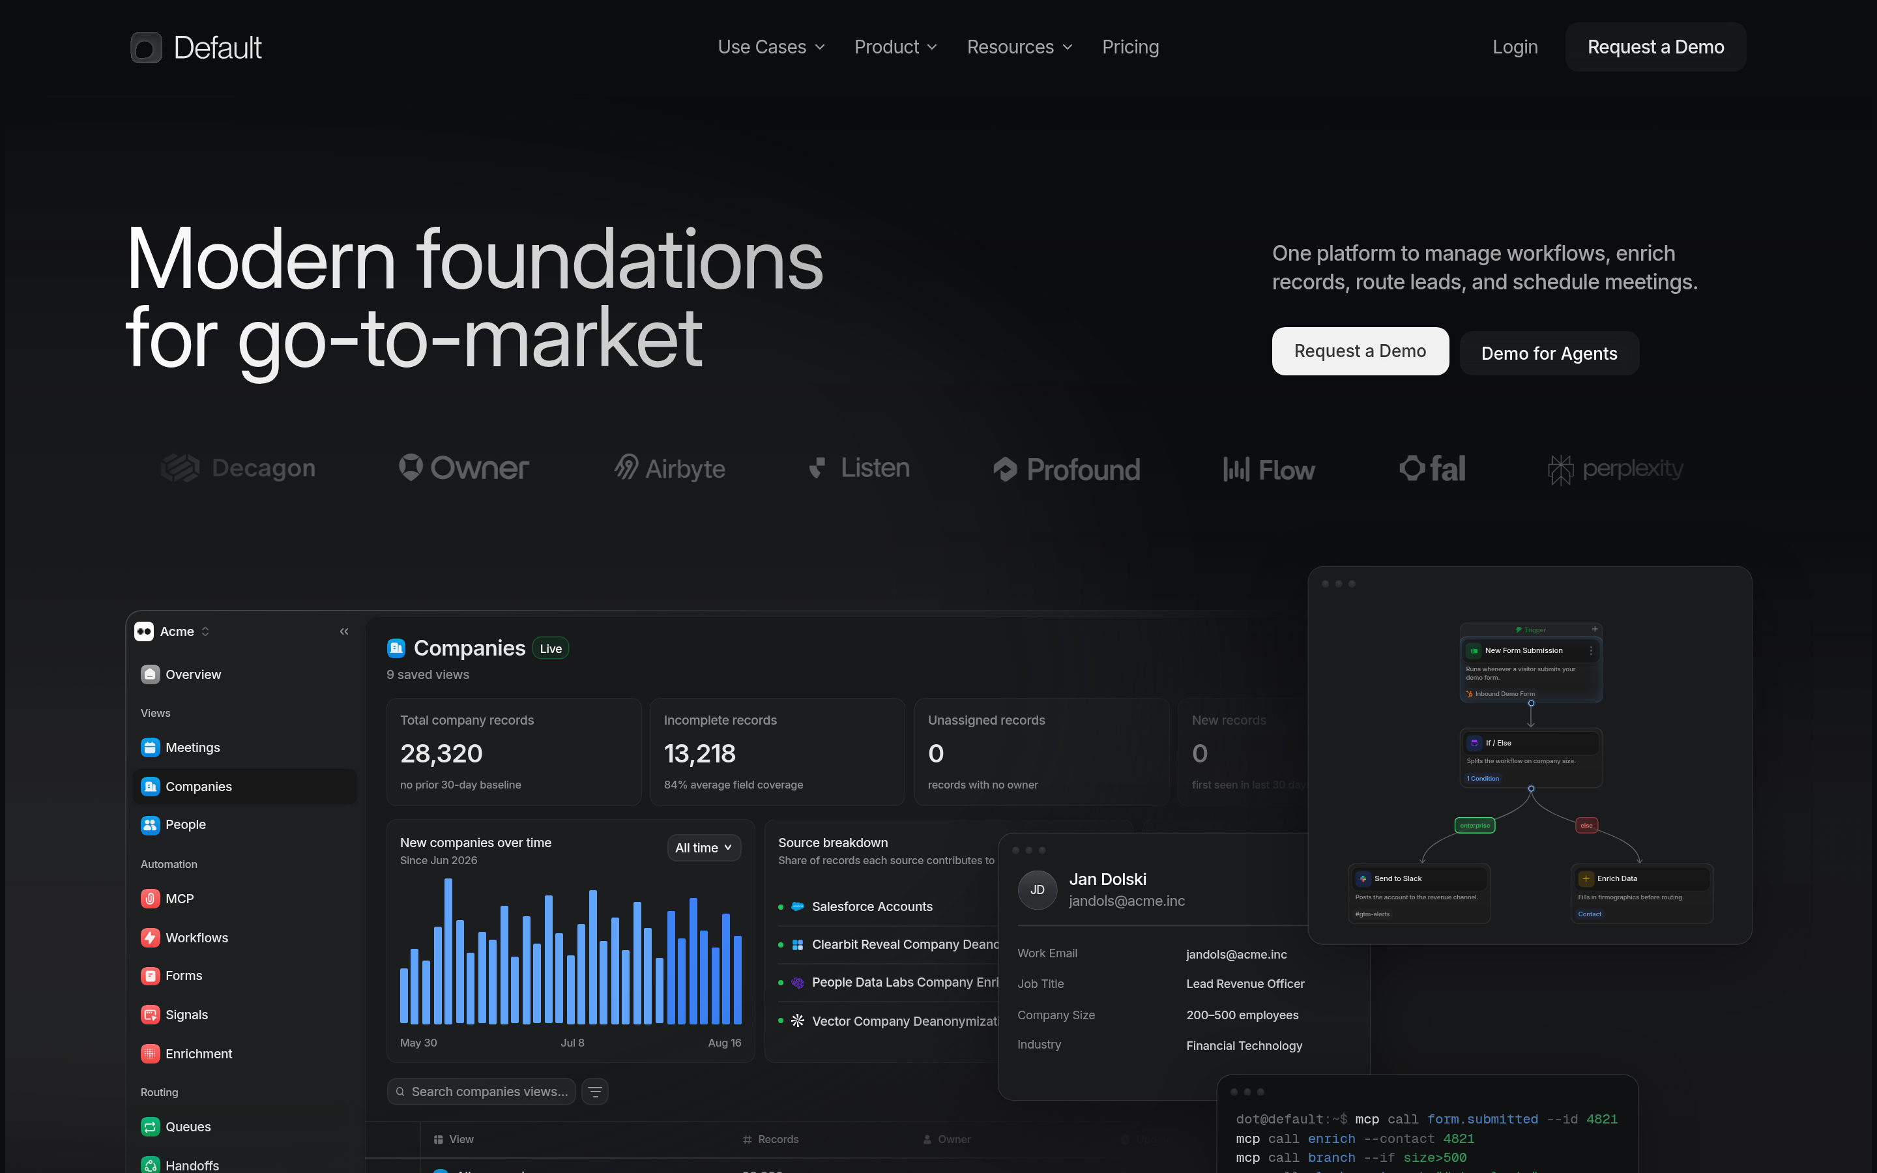
Task: Click People Data Labs Company source row
Action: 888,982
